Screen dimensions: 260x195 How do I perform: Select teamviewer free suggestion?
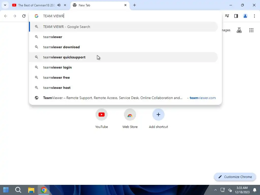(x=123, y=77)
